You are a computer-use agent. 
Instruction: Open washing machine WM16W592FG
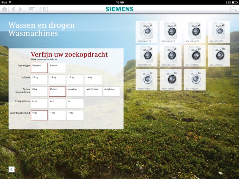click(x=219, y=32)
